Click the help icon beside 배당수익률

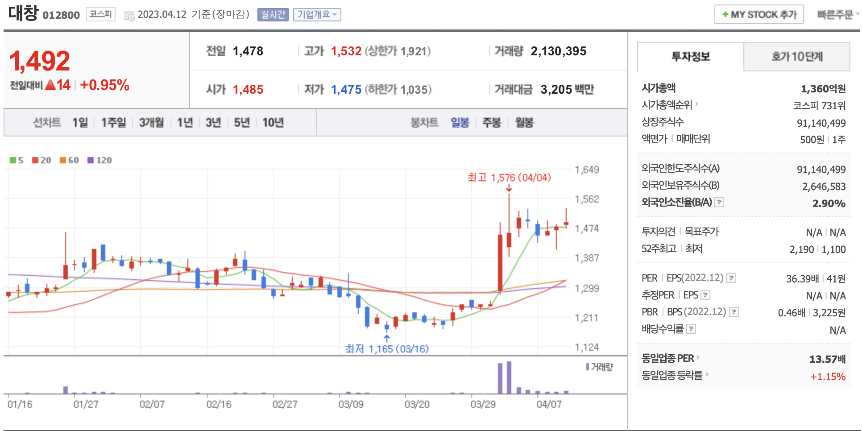click(x=691, y=329)
